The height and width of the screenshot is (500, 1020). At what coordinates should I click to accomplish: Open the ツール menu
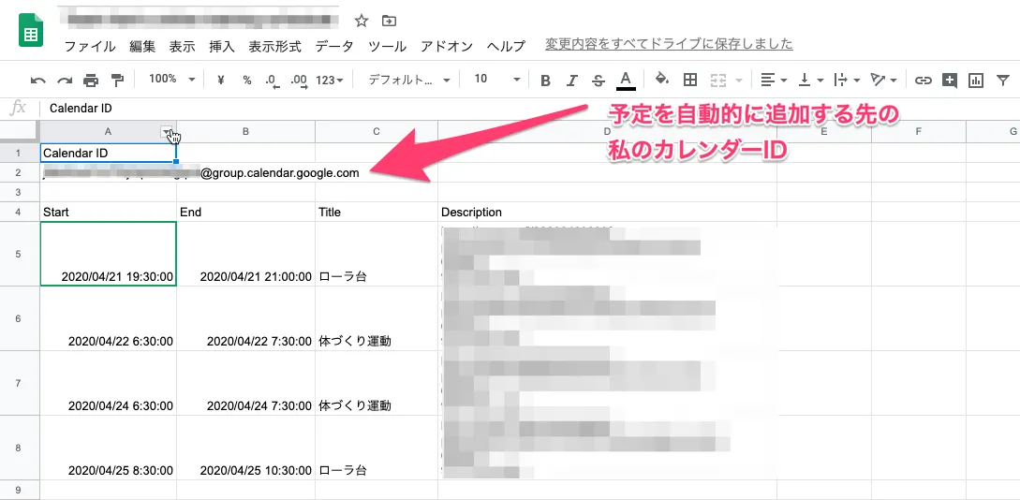387,46
